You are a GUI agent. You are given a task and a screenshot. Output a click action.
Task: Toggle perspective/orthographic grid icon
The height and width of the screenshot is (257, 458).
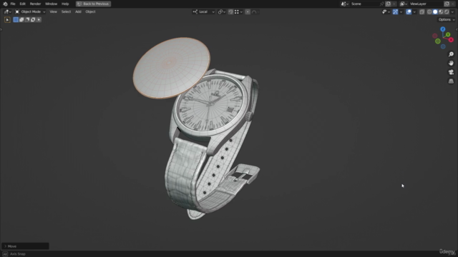point(451,81)
